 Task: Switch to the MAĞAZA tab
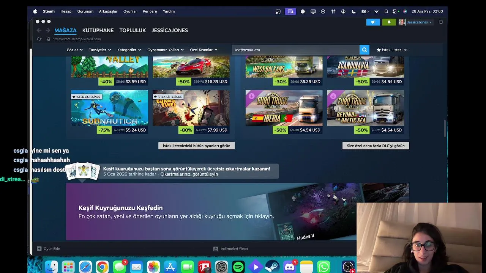coord(65,30)
